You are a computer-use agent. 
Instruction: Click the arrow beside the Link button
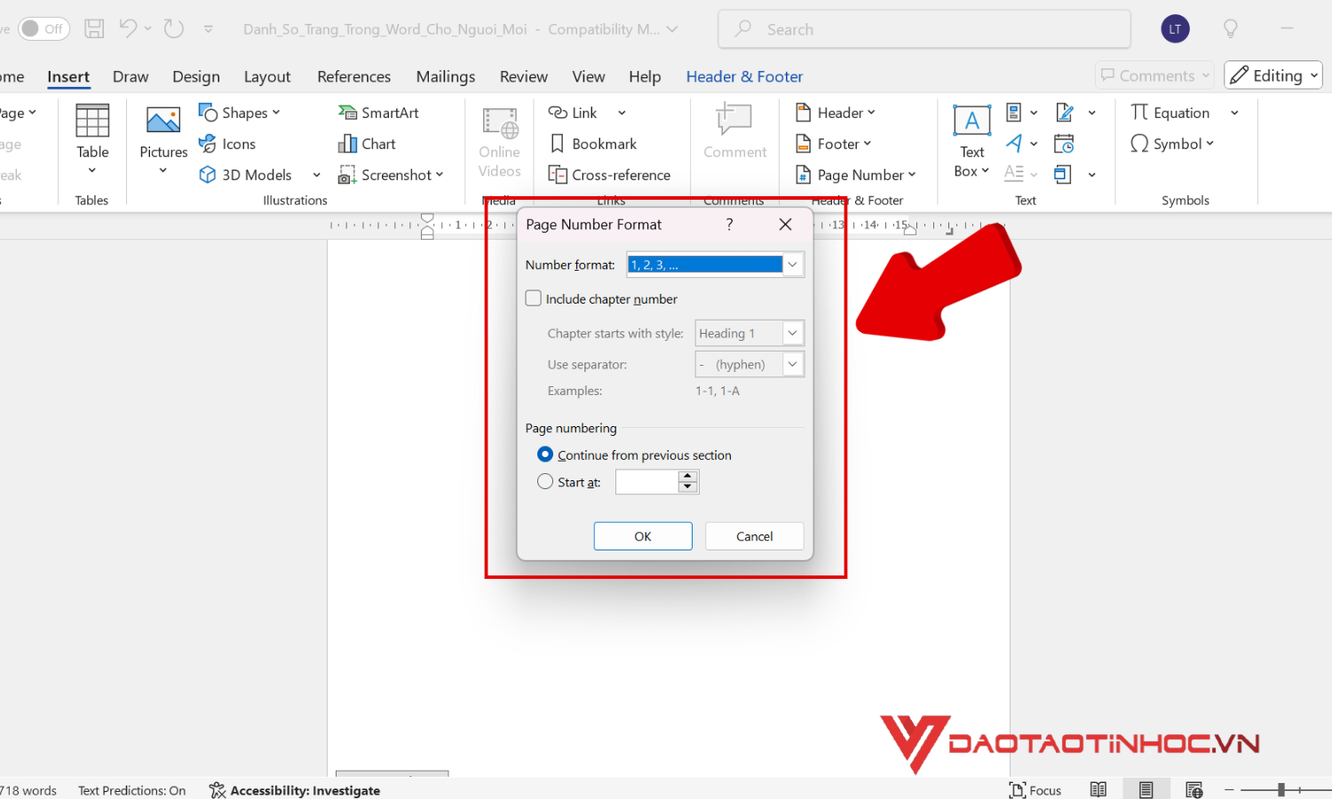622,113
